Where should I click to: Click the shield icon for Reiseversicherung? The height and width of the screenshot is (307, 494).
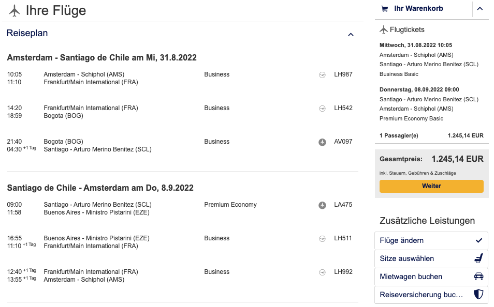(478, 295)
